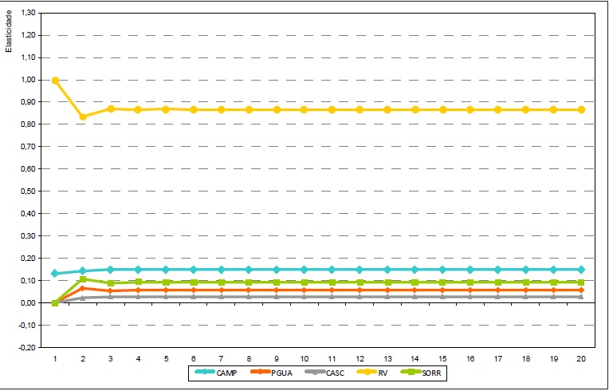609x391 pixels.
Task: Click the Elasticidade axis title
Action: coord(8,31)
